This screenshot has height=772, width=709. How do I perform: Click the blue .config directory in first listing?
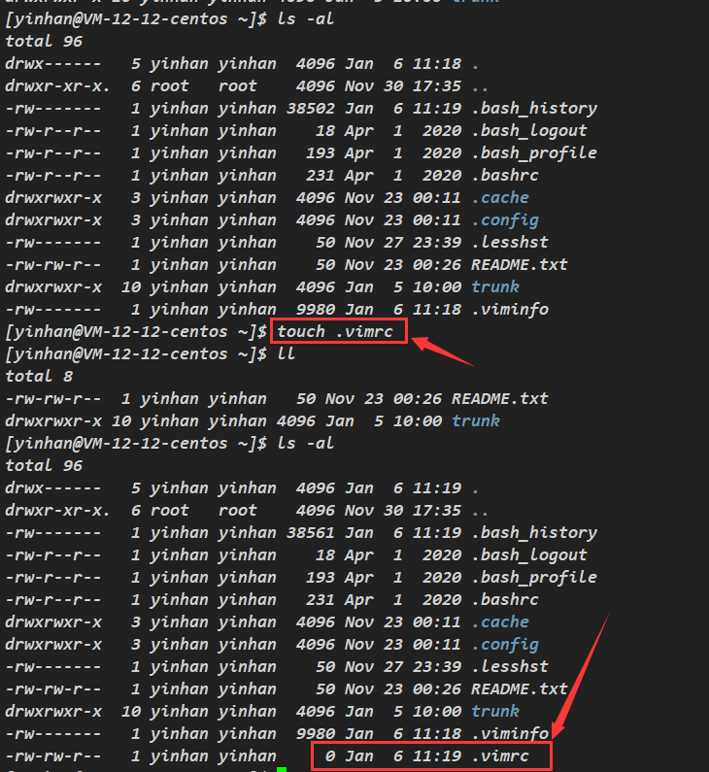tap(505, 220)
